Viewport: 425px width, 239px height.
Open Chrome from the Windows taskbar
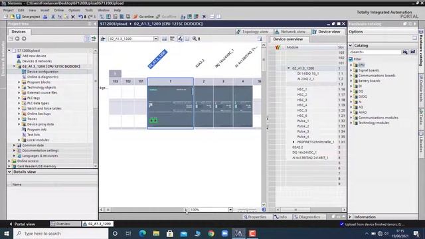(211, 233)
